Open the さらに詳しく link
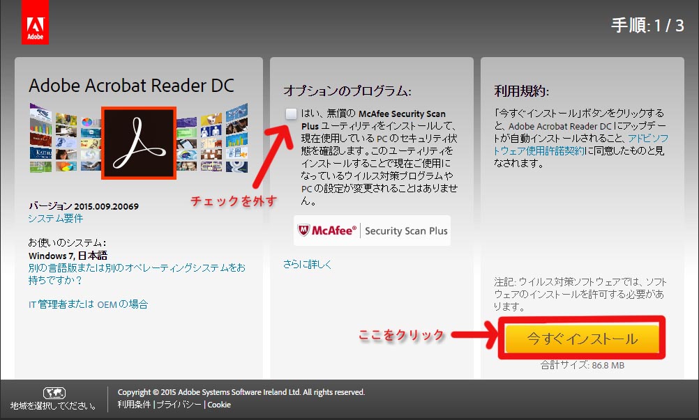Viewport: 699px width, 420px height. (307, 264)
